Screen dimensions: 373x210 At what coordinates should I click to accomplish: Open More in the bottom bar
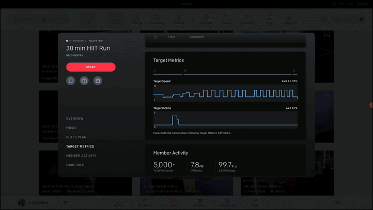click(255, 203)
